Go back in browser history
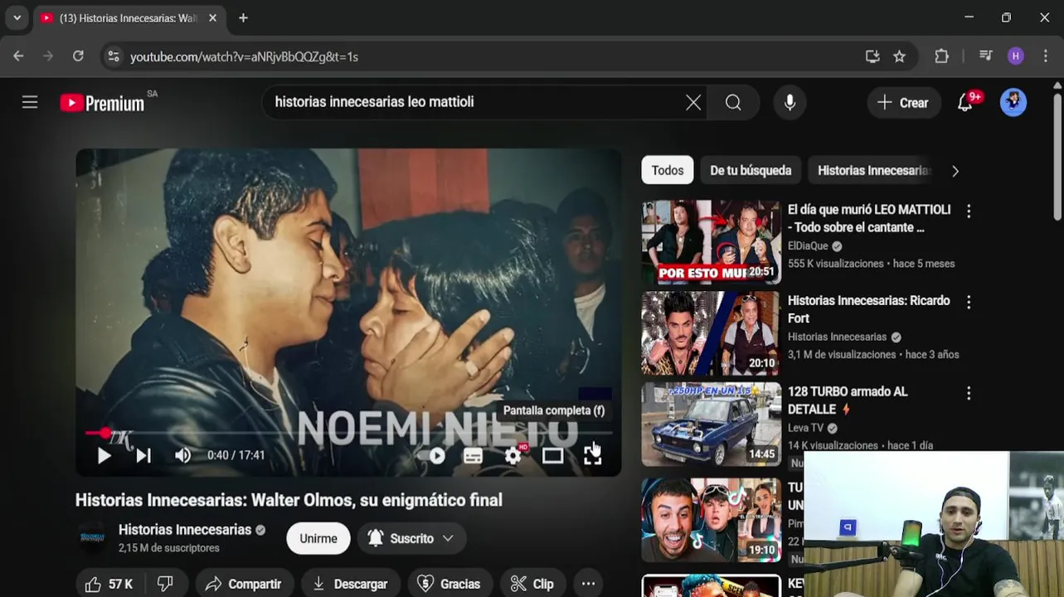 (18, 56)
